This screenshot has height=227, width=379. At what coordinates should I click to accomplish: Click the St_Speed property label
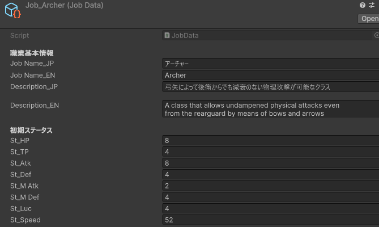tap(25, 220)
